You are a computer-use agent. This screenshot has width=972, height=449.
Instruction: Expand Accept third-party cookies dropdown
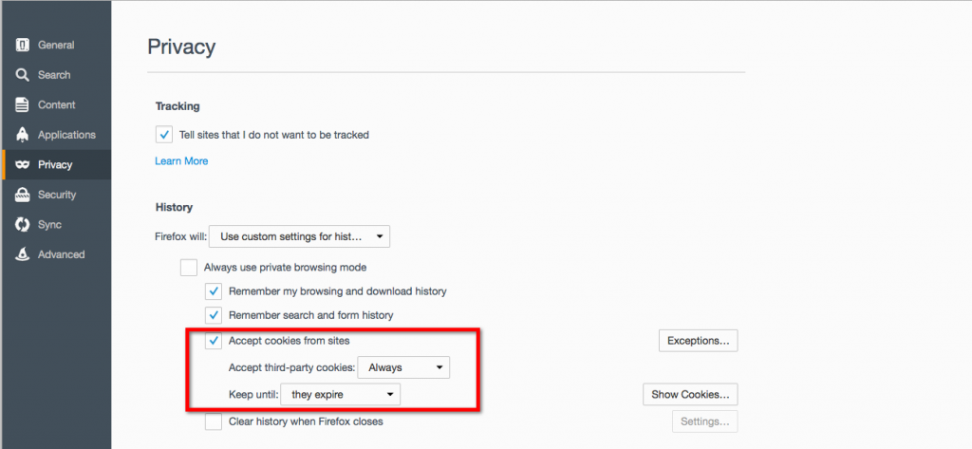coord(403,367)
